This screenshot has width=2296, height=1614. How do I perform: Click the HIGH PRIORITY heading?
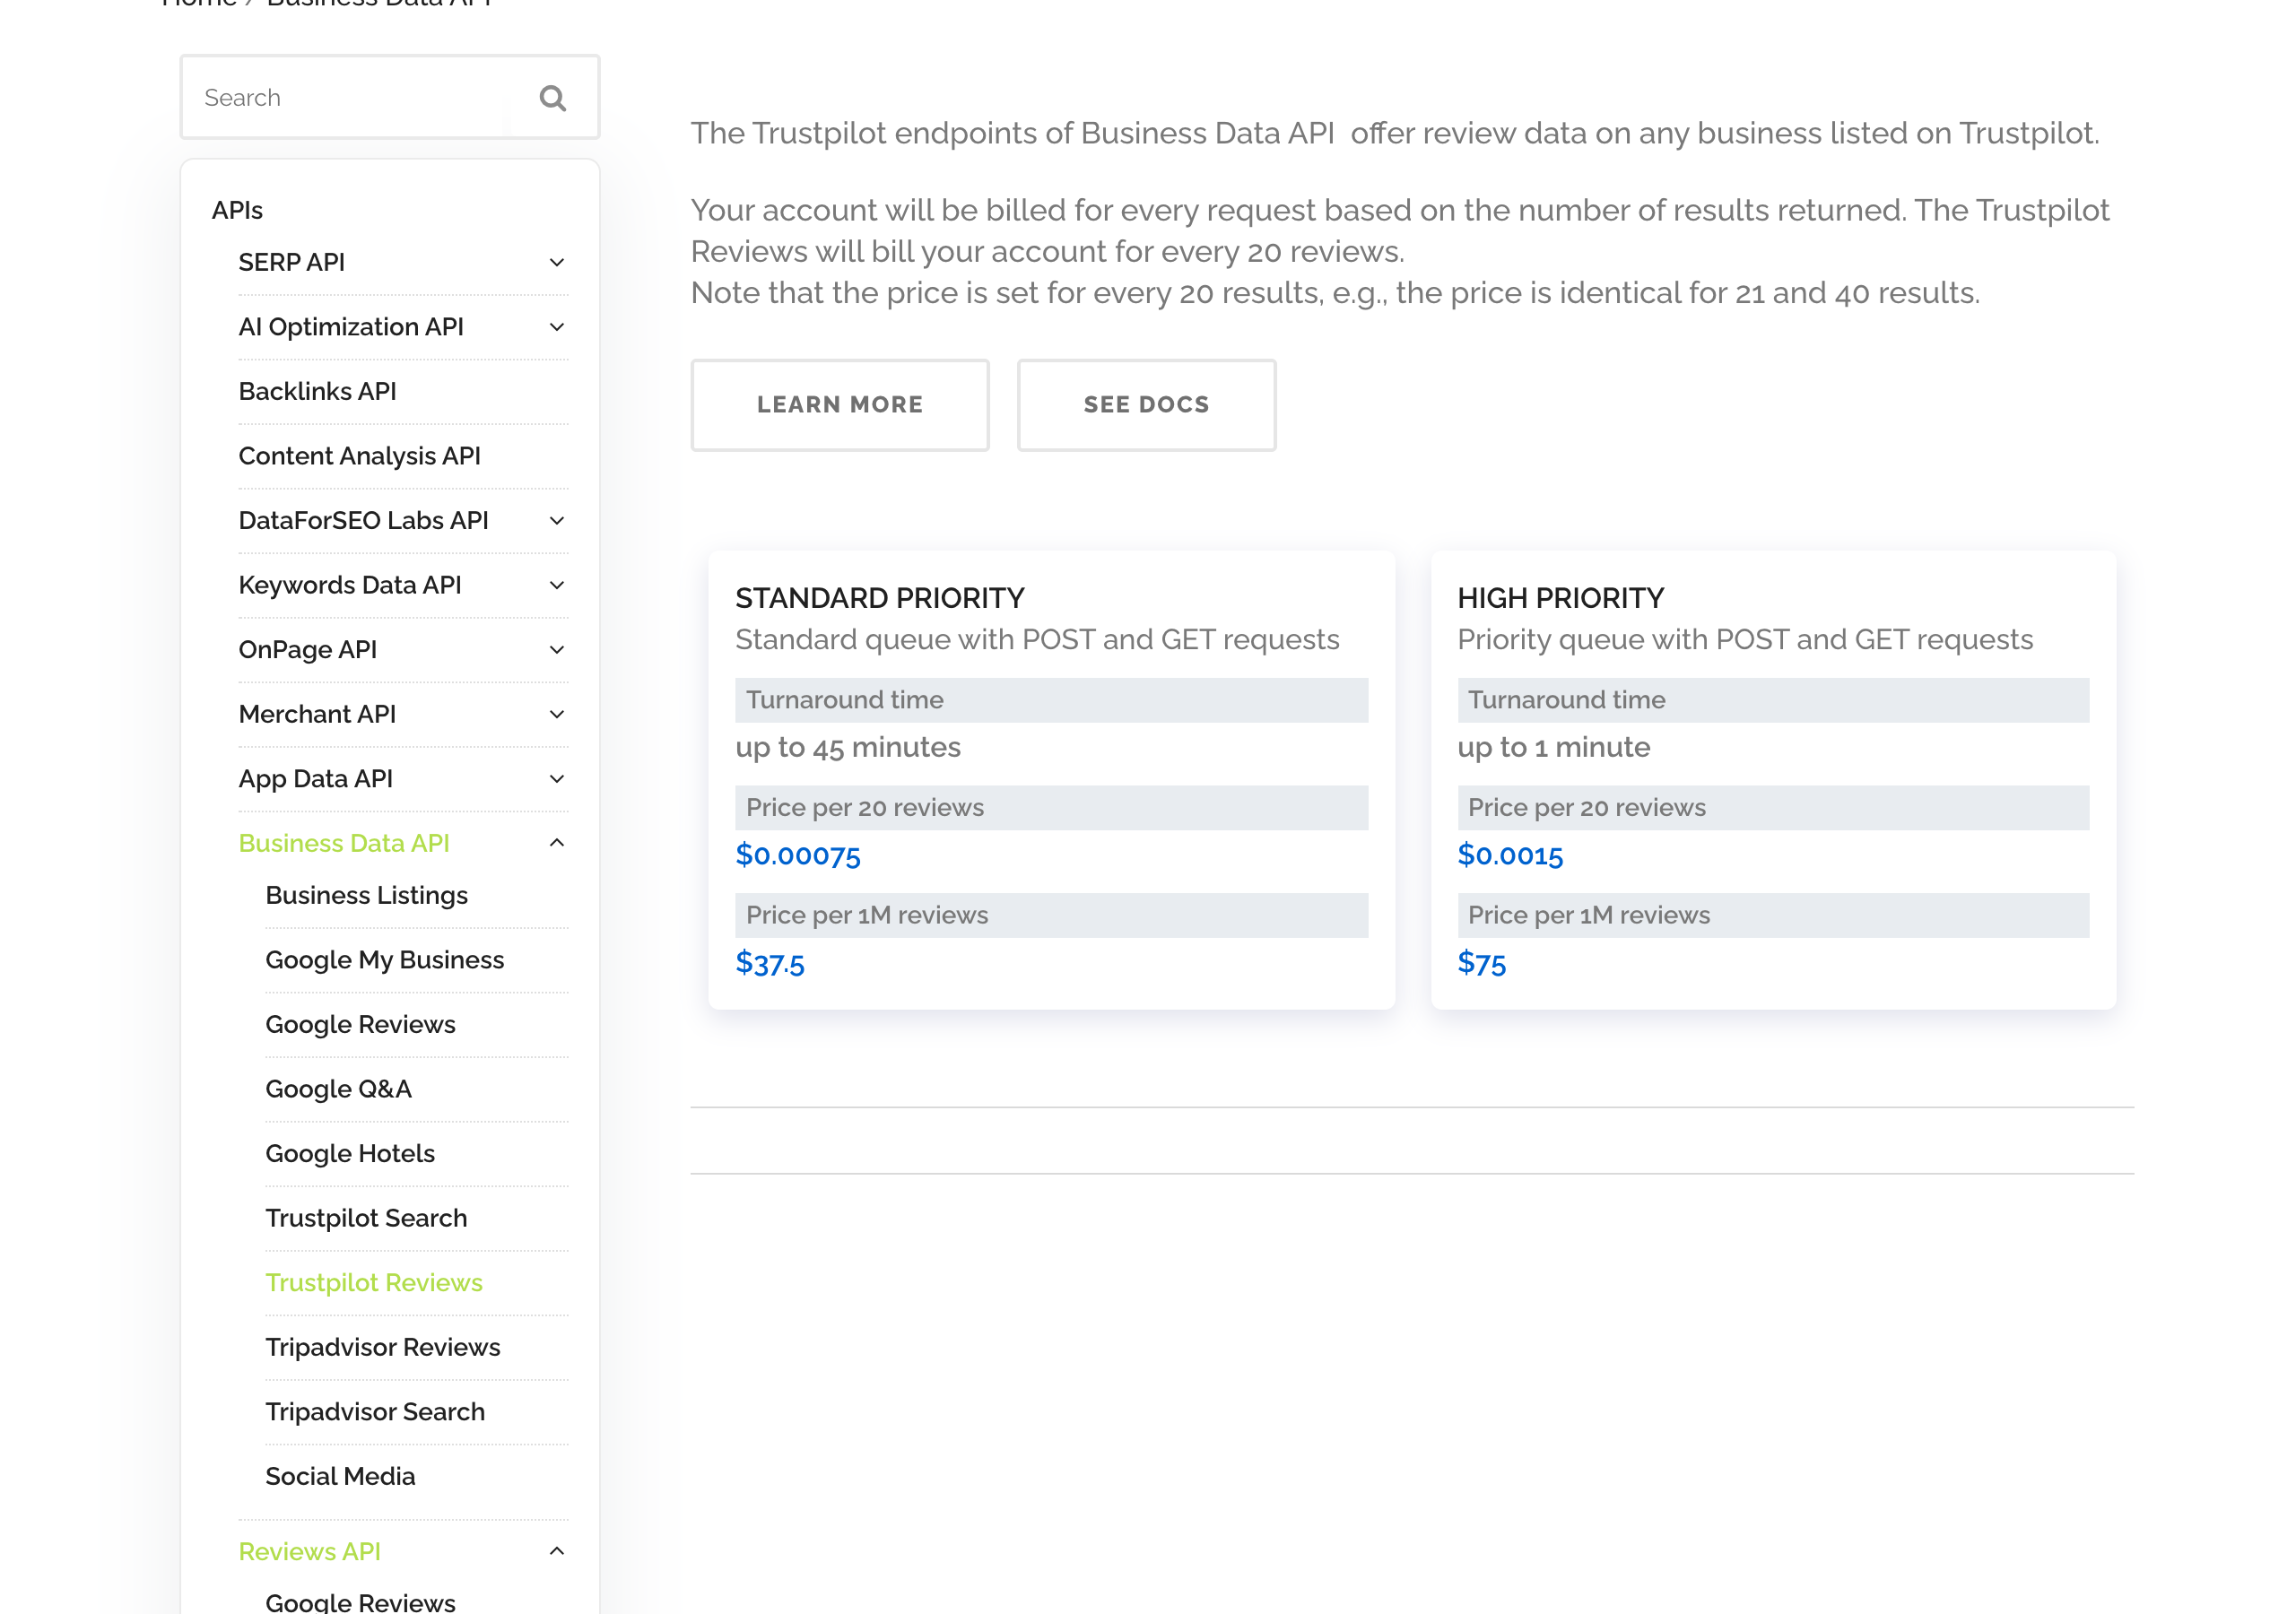click(1561, 598)
